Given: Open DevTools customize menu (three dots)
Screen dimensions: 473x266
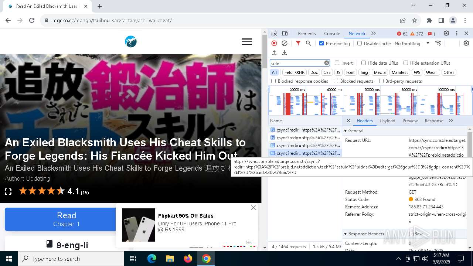Looking at the screenshot, I should click(457, 33).
